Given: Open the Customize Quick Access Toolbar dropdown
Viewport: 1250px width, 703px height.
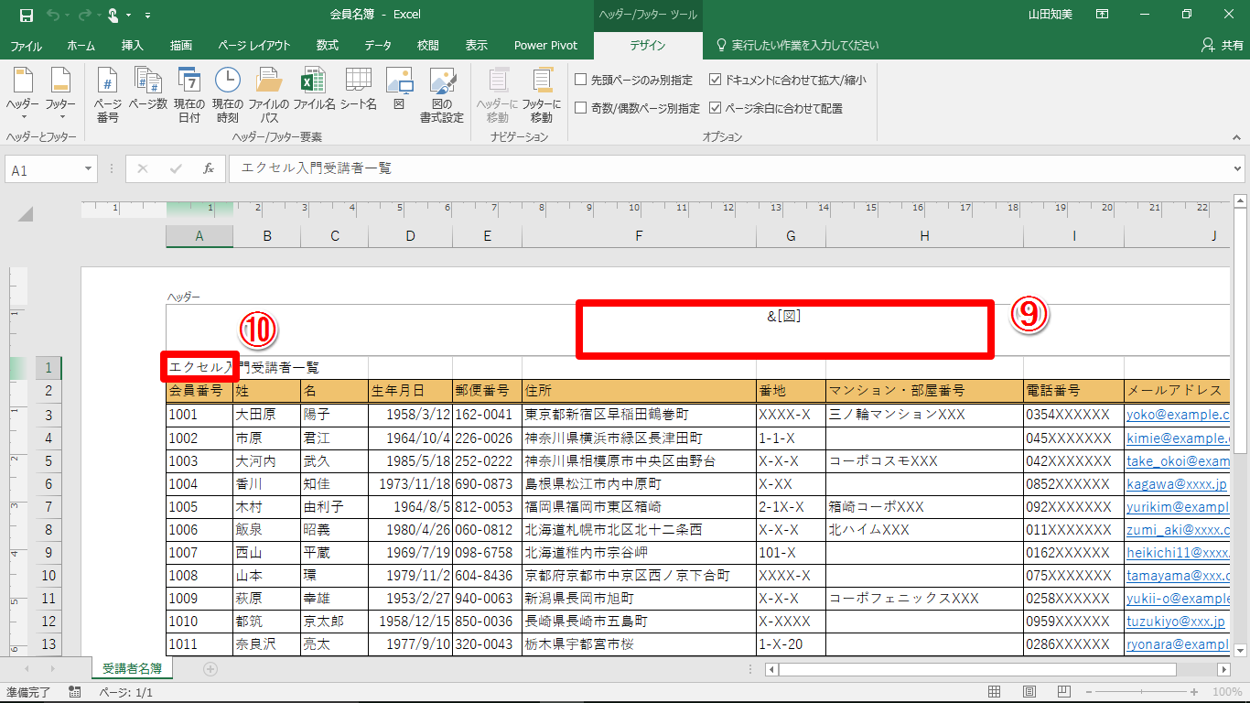Looking at the screenshot, I should click(148, 16).
